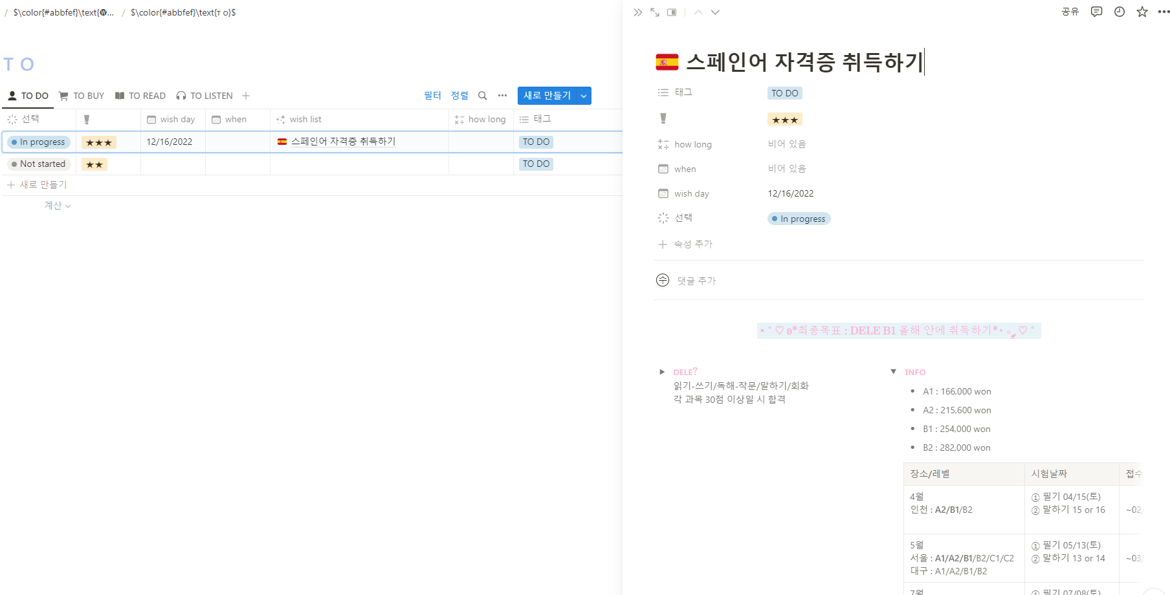Click breadcrumb ending with text{ᴛ ᴏ}
The height and width of the screenshot is (595, 1170).
[x=183, y=12]
